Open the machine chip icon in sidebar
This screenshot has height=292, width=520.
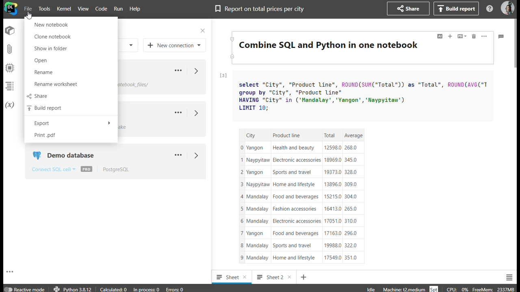pos(9,68)
